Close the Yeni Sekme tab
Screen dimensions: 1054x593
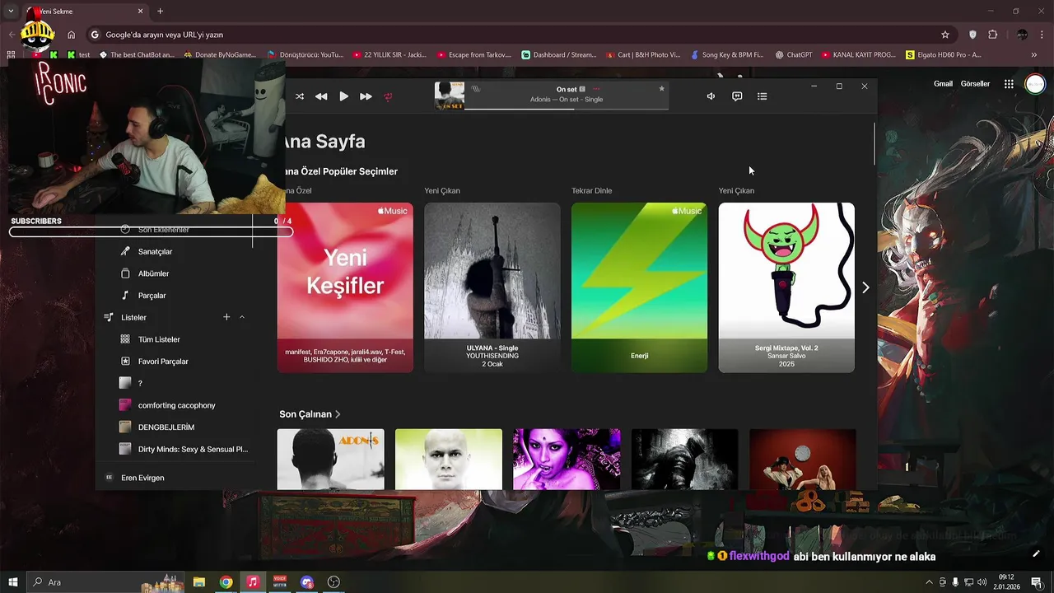[x=140, y=12]
